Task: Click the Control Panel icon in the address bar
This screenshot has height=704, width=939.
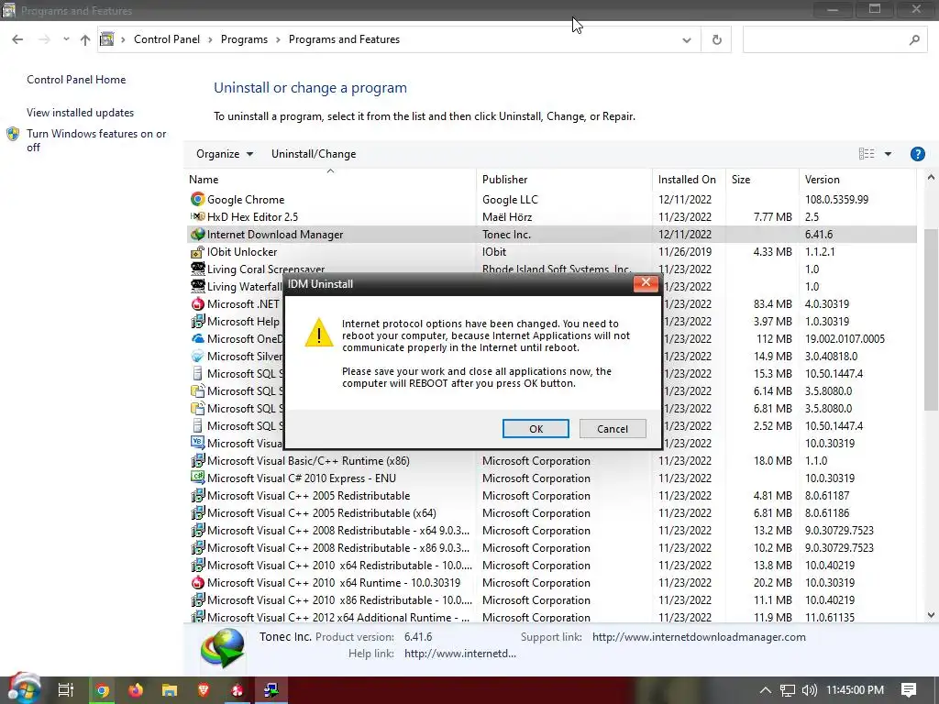Action: pyautogui.click(x=106, y=39)
